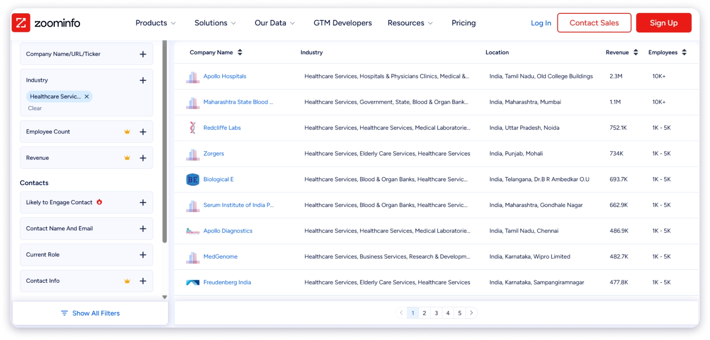Viewport: 710px width, 340px height.
Task: Click the Serum Institute of India logo icon
Action: [193, 206]
